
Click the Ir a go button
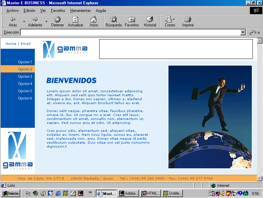[x=254, y=32]
